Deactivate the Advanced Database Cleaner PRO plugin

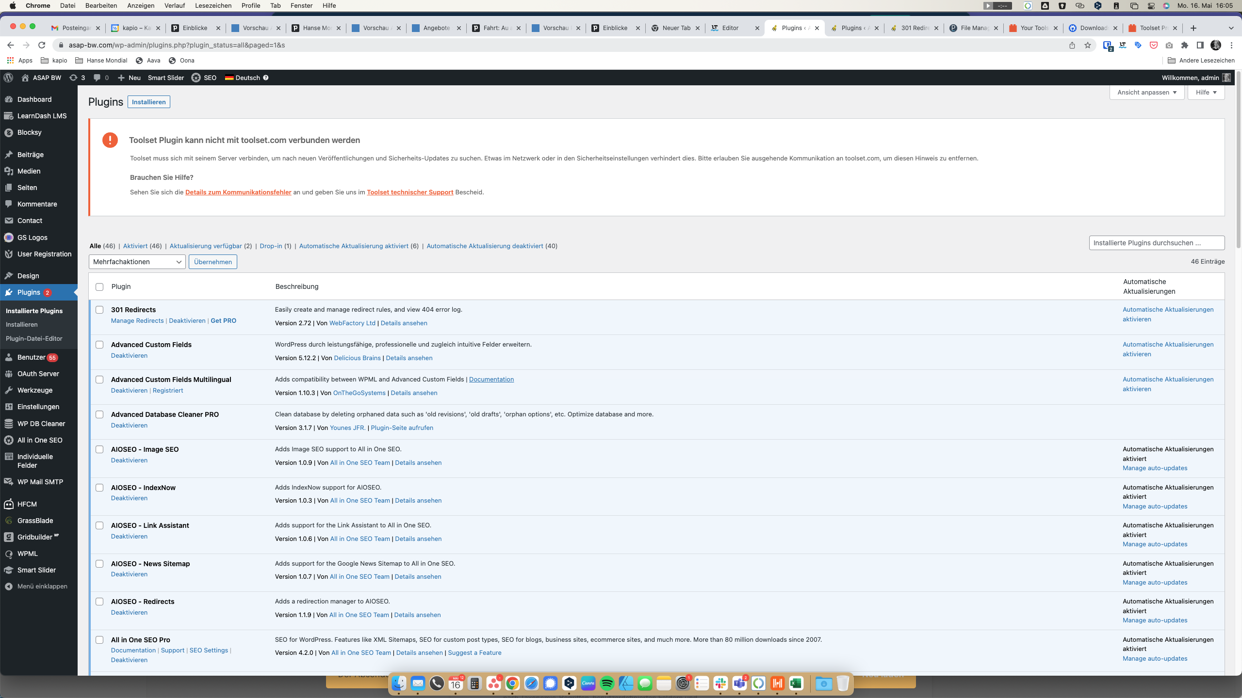point(129,425)
